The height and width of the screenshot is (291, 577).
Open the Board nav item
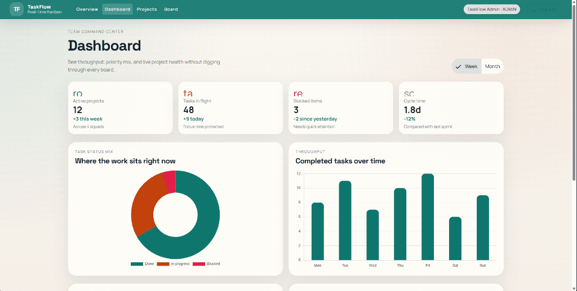click(x=171, y=9)
